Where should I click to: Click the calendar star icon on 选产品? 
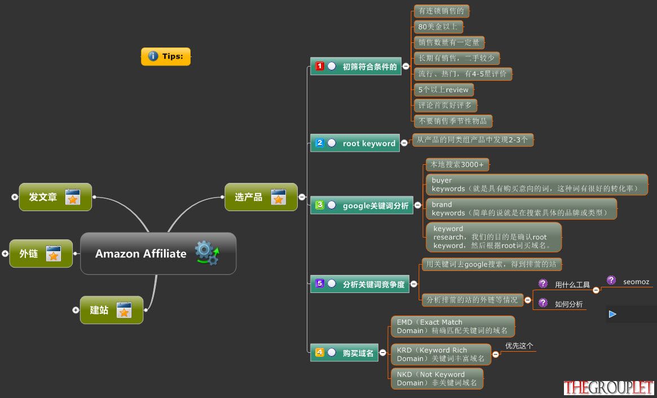click(x=278, y=197)
